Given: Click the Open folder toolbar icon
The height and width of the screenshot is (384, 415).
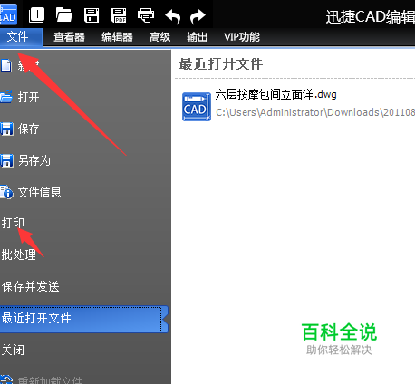Looking at the screenshot, I should tap(64, 15).
